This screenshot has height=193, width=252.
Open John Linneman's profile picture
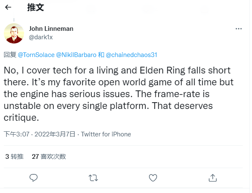(14, 33)
